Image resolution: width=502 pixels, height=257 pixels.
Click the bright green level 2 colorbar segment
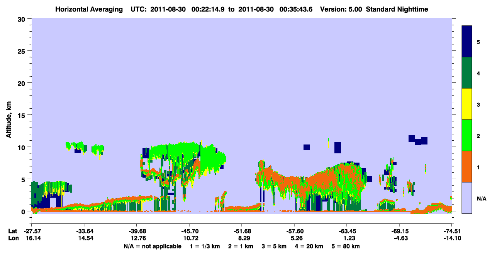(467, 135)
